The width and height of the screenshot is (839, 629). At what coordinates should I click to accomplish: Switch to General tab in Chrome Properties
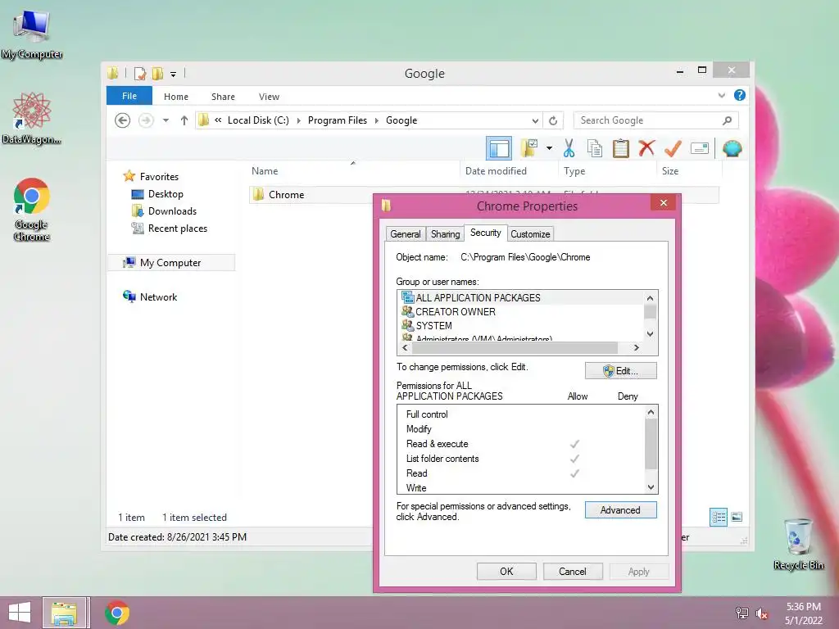point(405,233)
